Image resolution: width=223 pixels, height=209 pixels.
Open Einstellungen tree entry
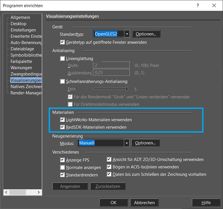pyautogui.click(x=23, y=30)
